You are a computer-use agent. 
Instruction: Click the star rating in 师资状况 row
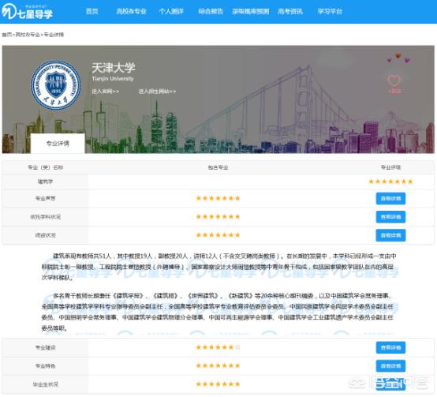tap(218, 235)
